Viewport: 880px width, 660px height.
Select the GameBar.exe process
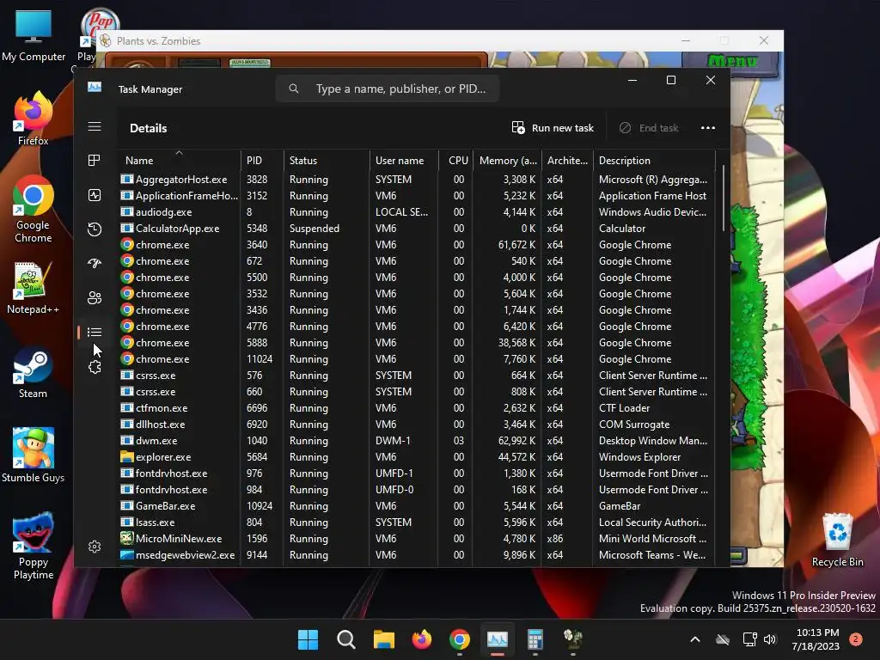point(417,506)
